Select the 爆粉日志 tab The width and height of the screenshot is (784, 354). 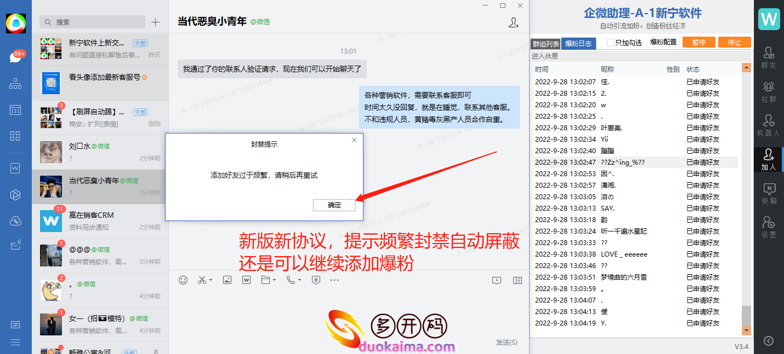578,44
